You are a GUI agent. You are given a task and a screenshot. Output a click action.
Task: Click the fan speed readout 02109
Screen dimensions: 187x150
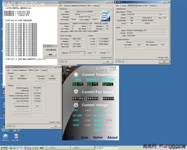pos(78,99)
